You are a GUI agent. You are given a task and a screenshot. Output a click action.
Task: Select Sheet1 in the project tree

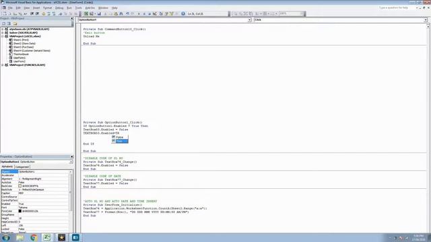[21, 40]
